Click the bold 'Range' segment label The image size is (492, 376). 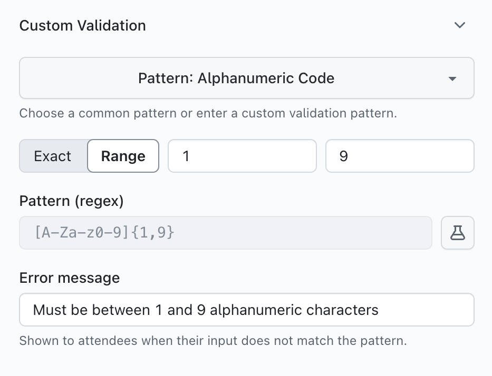pyautogui.click(x=123, y=156)
